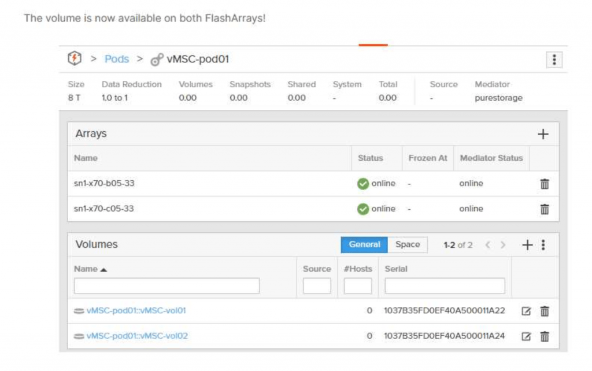
Task: Click array name sn1-x70-c05-33
Action: [x=104, y=209]
